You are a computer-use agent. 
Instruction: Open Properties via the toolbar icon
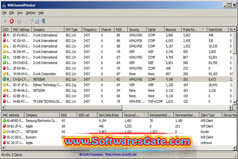[x=31, y=21]
